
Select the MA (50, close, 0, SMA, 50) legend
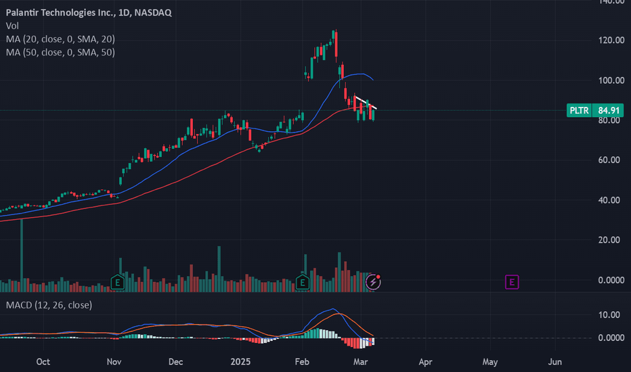(x=60, y=52)
